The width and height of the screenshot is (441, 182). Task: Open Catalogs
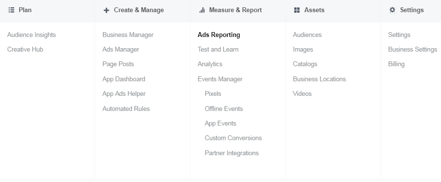305,64
